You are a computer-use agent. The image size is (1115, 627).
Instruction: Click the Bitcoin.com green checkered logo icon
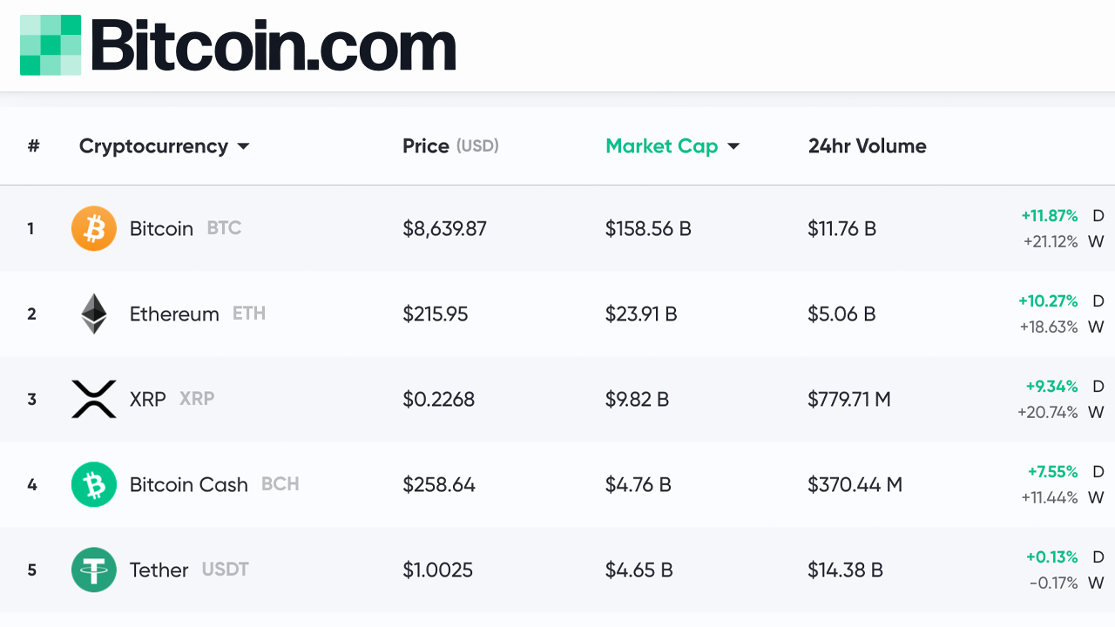coord(51,44)
